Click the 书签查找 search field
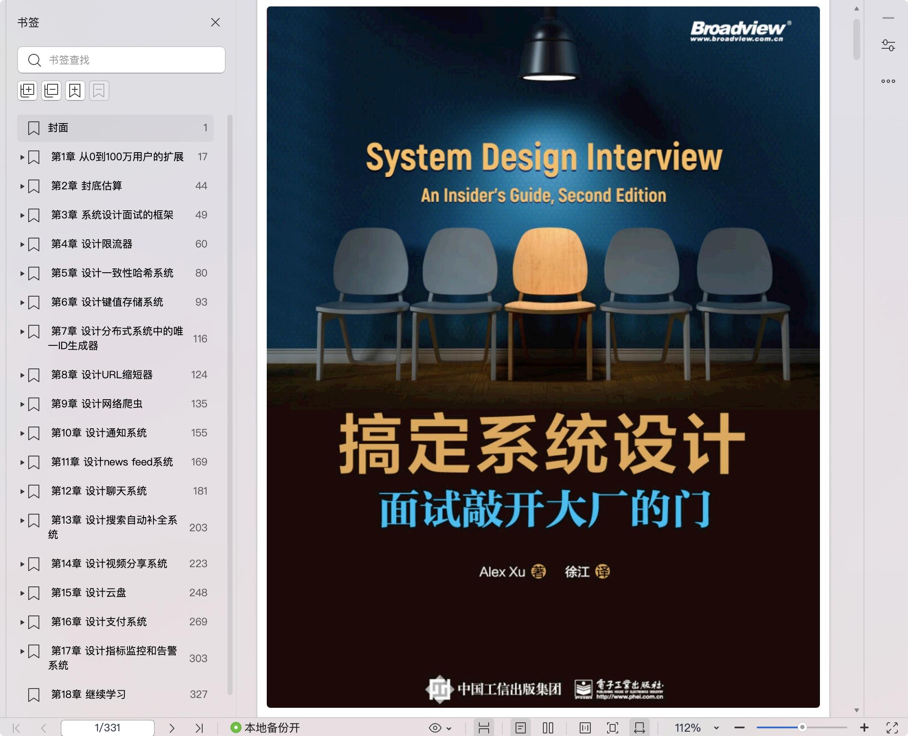Viewport: 908px width, 736px height. 121,60
